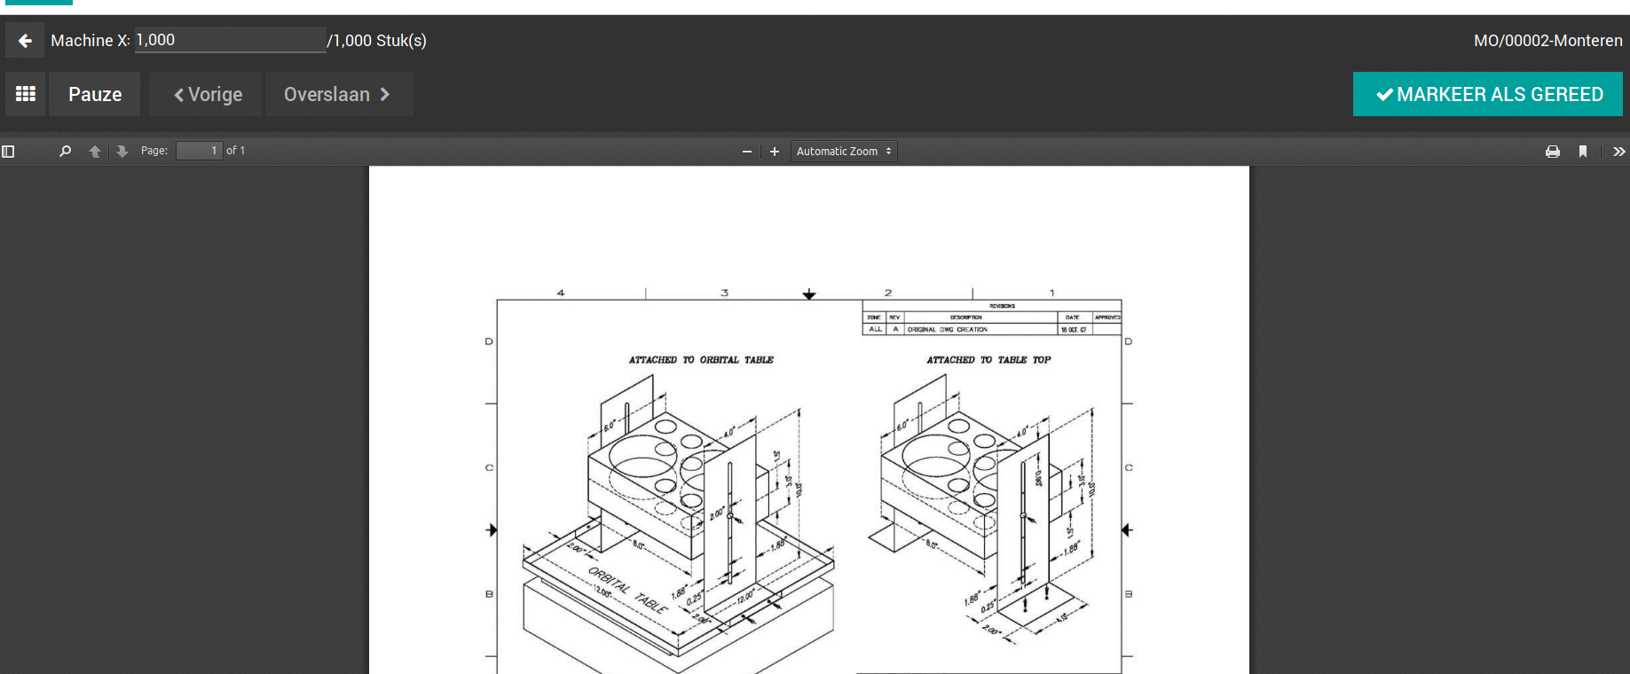Click the 'of 1' page count text
The width and height of the screenshot is (1630, 674).
pos(235,151)
